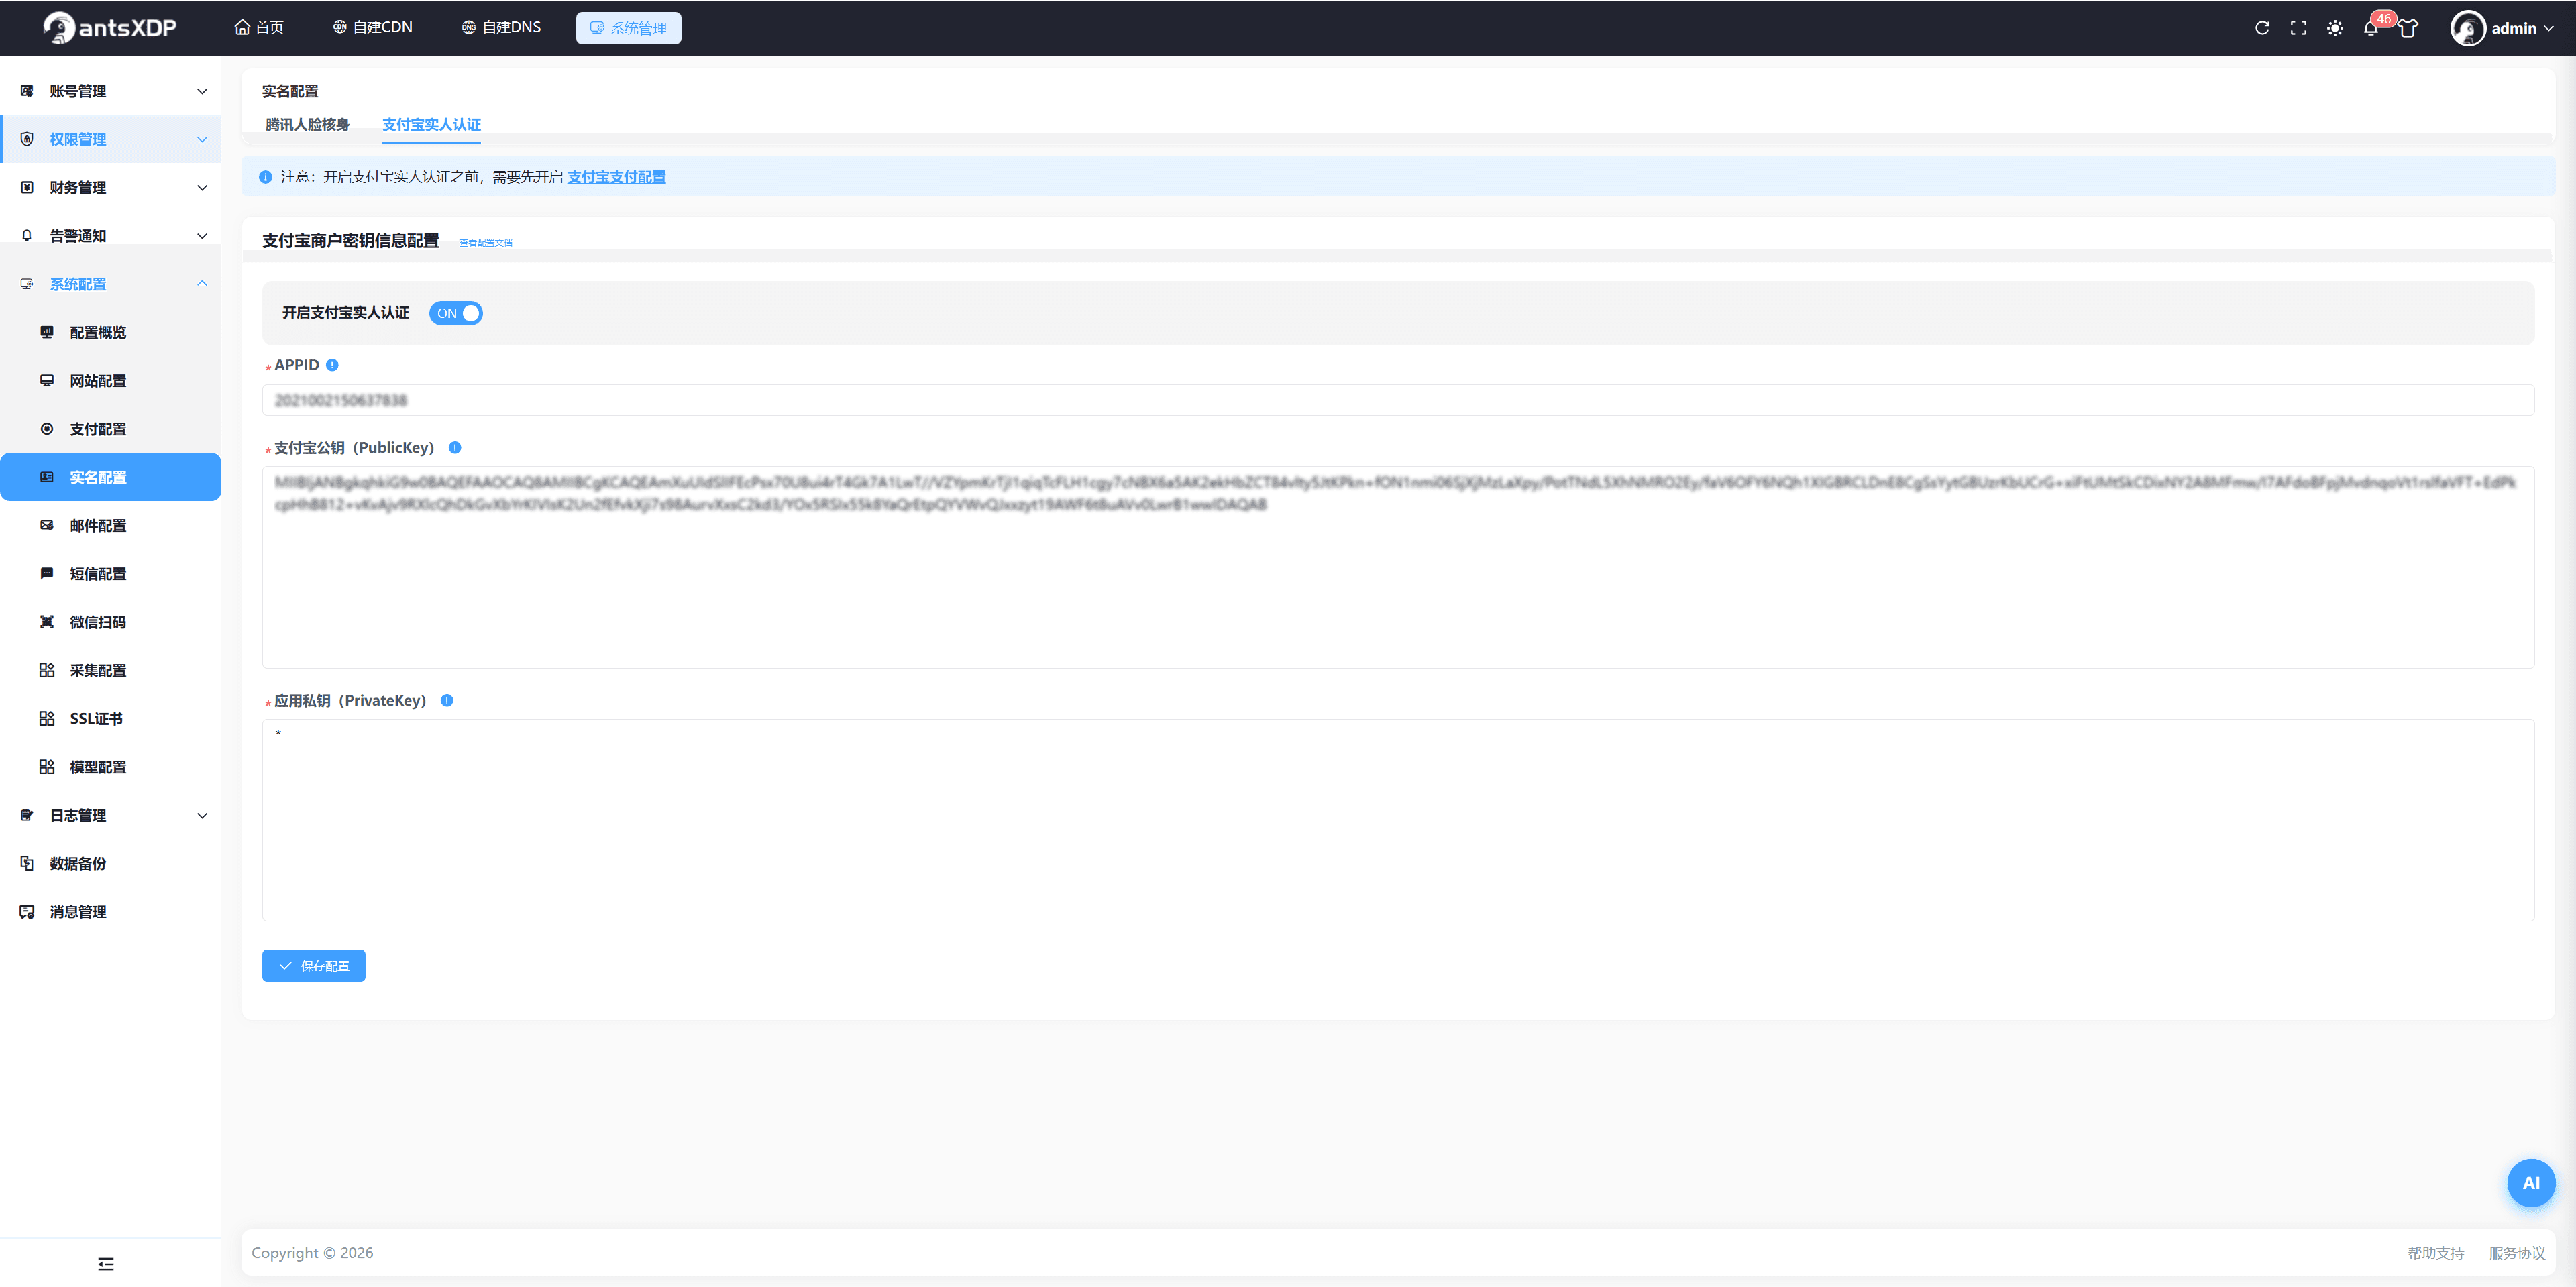Collapse the 系统配置 menu chevron
Viewport: 2576px width, 1287px height.
tap(202, 284)
